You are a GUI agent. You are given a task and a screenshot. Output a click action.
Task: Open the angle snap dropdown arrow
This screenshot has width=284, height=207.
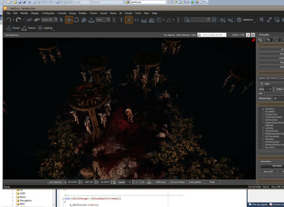click(173, 20)
